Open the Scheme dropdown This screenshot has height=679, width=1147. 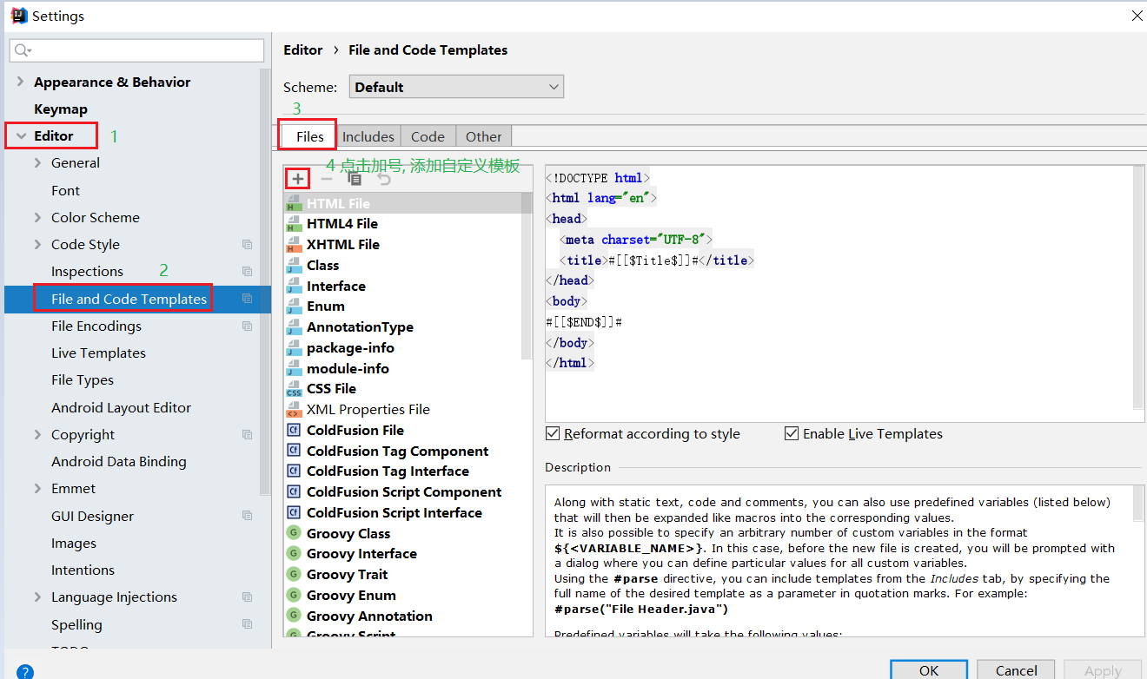pos(456,87)
